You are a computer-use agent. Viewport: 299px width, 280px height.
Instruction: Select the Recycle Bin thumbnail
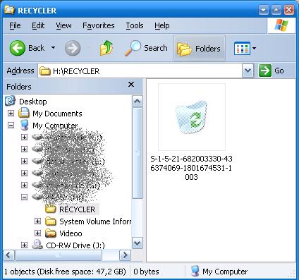[x=192, y=117]
